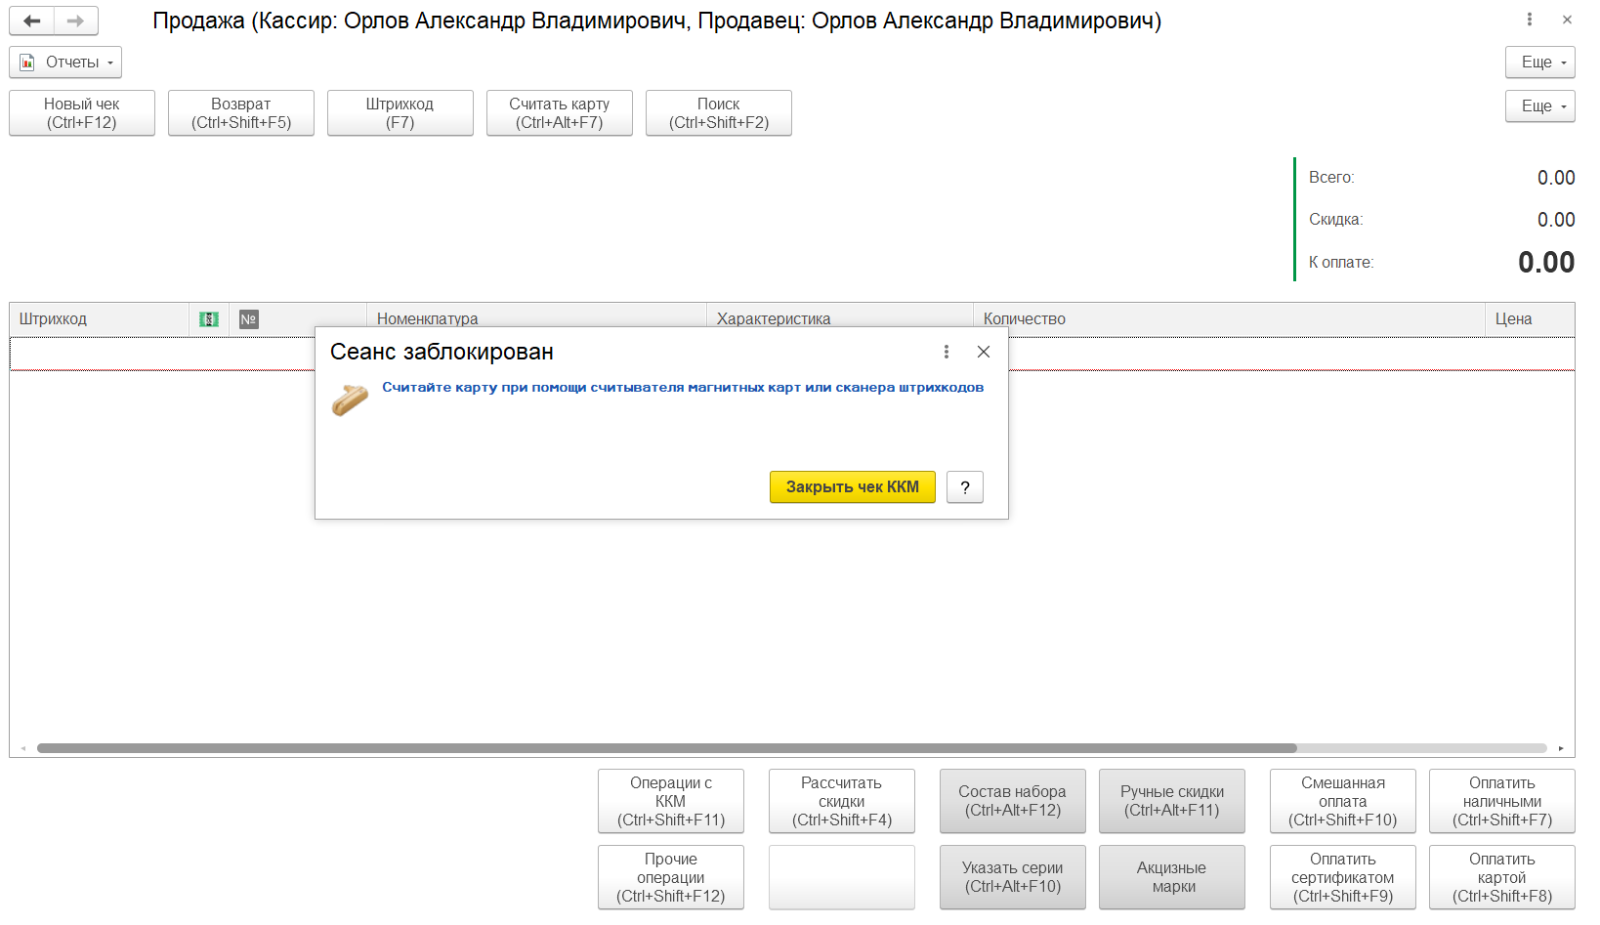Viewport: 1600px width, 925px height.
Task: Open Состав набора
Action: tap(1013, 801)
